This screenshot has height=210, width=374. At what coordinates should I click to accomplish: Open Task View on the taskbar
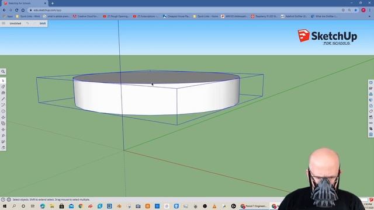coord(33,206)
